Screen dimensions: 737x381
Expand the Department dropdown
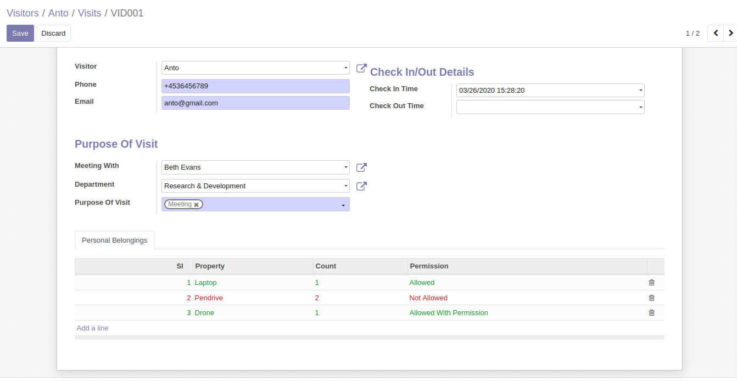346,186
